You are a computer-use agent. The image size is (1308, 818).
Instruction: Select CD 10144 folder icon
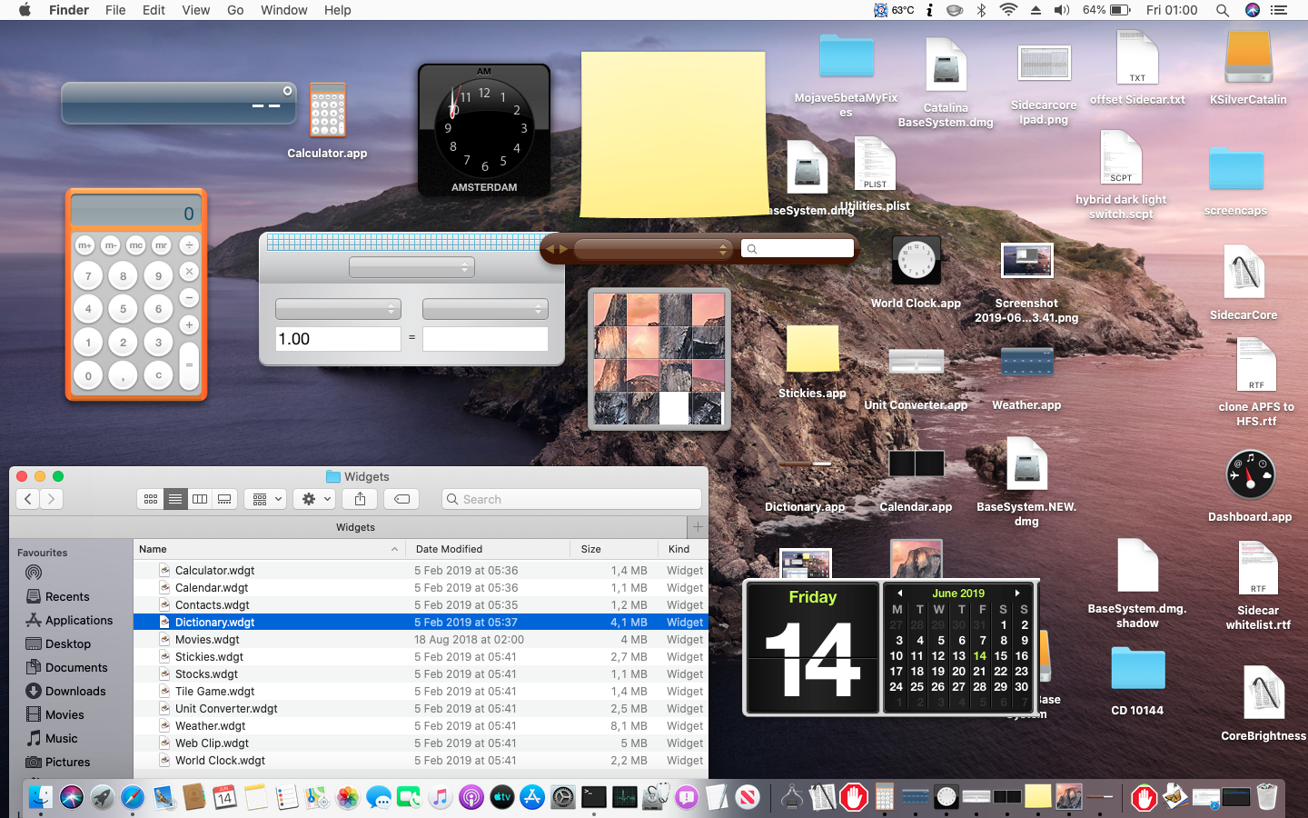pos(1137,669)
